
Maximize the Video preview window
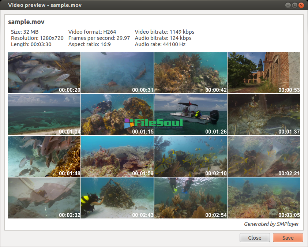294,5
